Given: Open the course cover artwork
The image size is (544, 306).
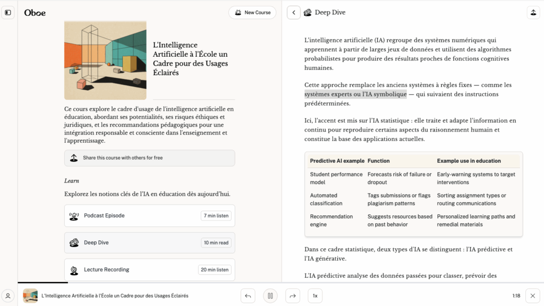Looking at the screenshot, I should point(105,60).
